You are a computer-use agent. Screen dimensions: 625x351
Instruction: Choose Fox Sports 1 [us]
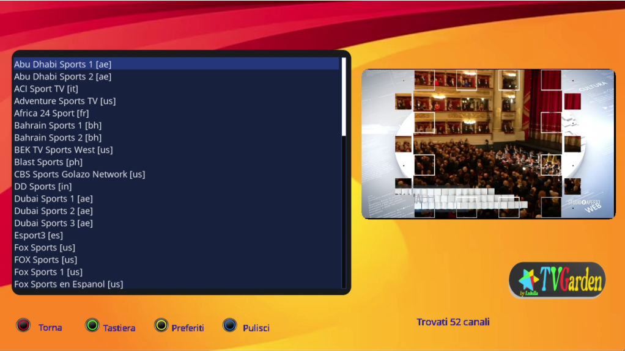[x=176, y=272]
